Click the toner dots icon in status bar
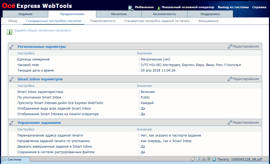 tap(204, 159)
